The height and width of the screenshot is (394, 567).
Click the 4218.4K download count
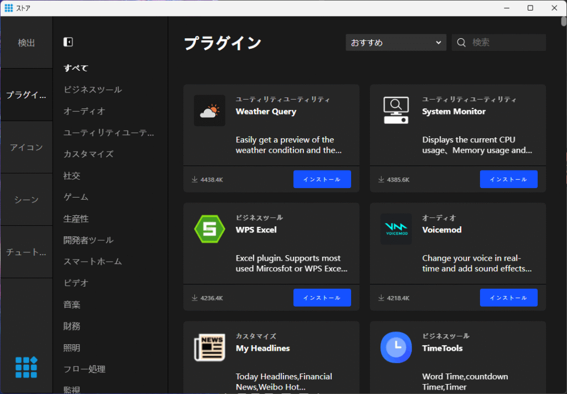[398, 298]
